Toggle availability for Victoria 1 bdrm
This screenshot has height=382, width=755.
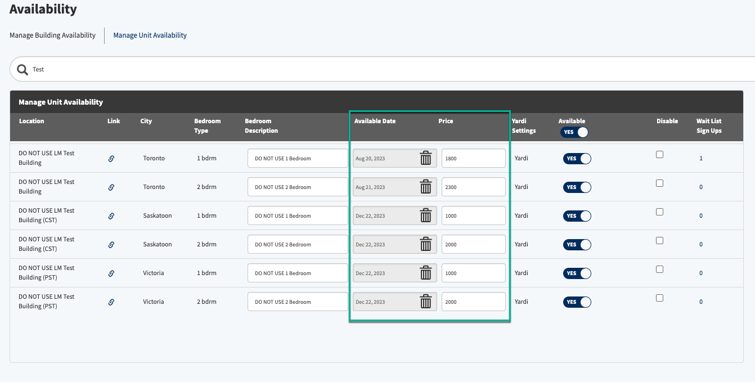577,273
